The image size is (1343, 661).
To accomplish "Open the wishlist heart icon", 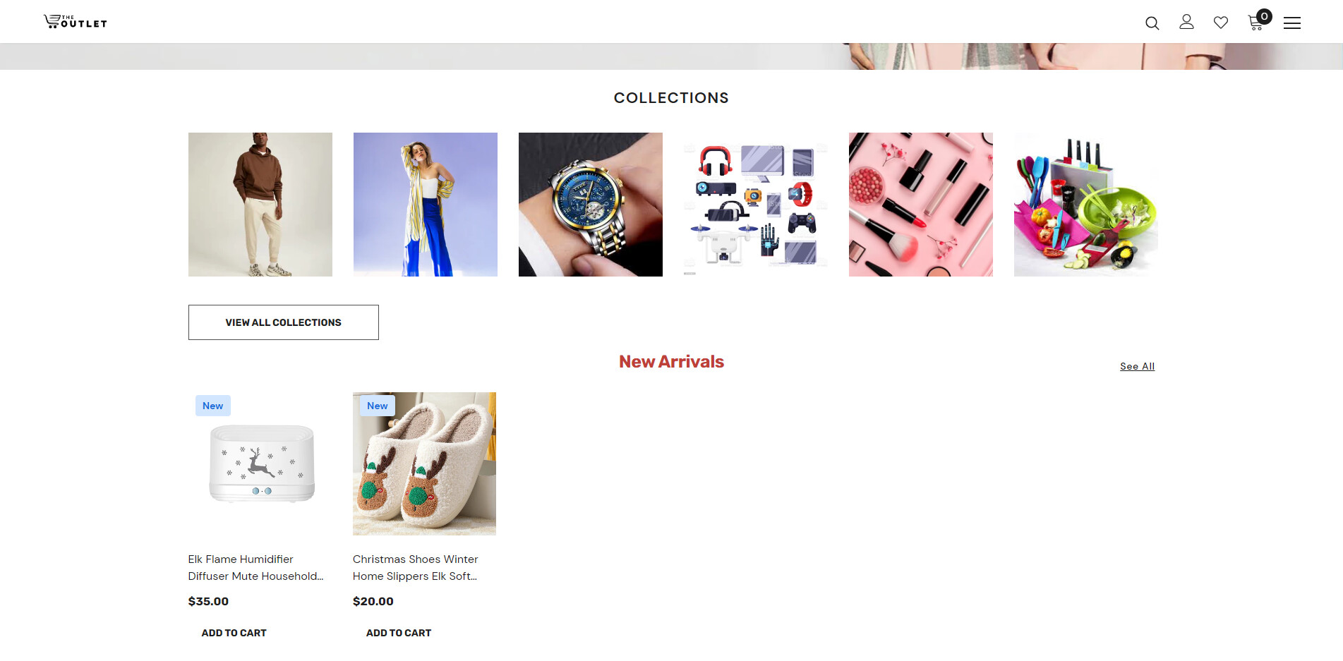I will (1221, 23).
